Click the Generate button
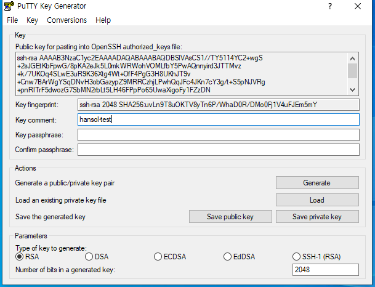Viewport: 375px width, 287px height. pyautogui.click(x=317, y=183)
